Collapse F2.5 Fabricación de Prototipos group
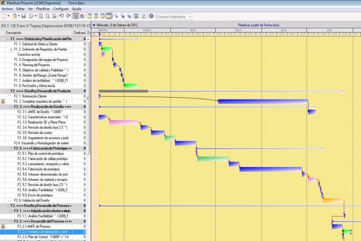The width and height of the screenshot is (361, 241). click(x=11, y=148)
